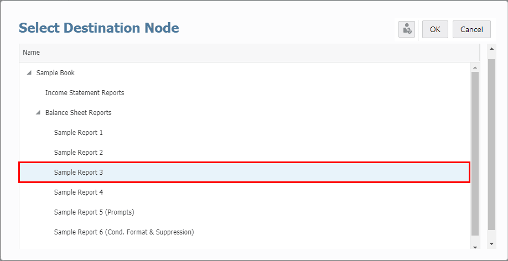Click the inner tree list scrollbar thumb

[x=475, y=152]
